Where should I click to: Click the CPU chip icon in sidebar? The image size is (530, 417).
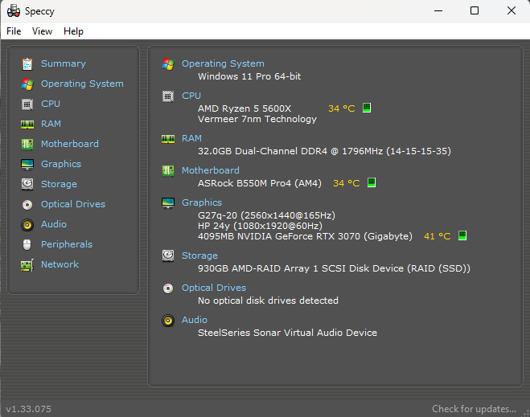pyautogui.click(x=27, y=104)
